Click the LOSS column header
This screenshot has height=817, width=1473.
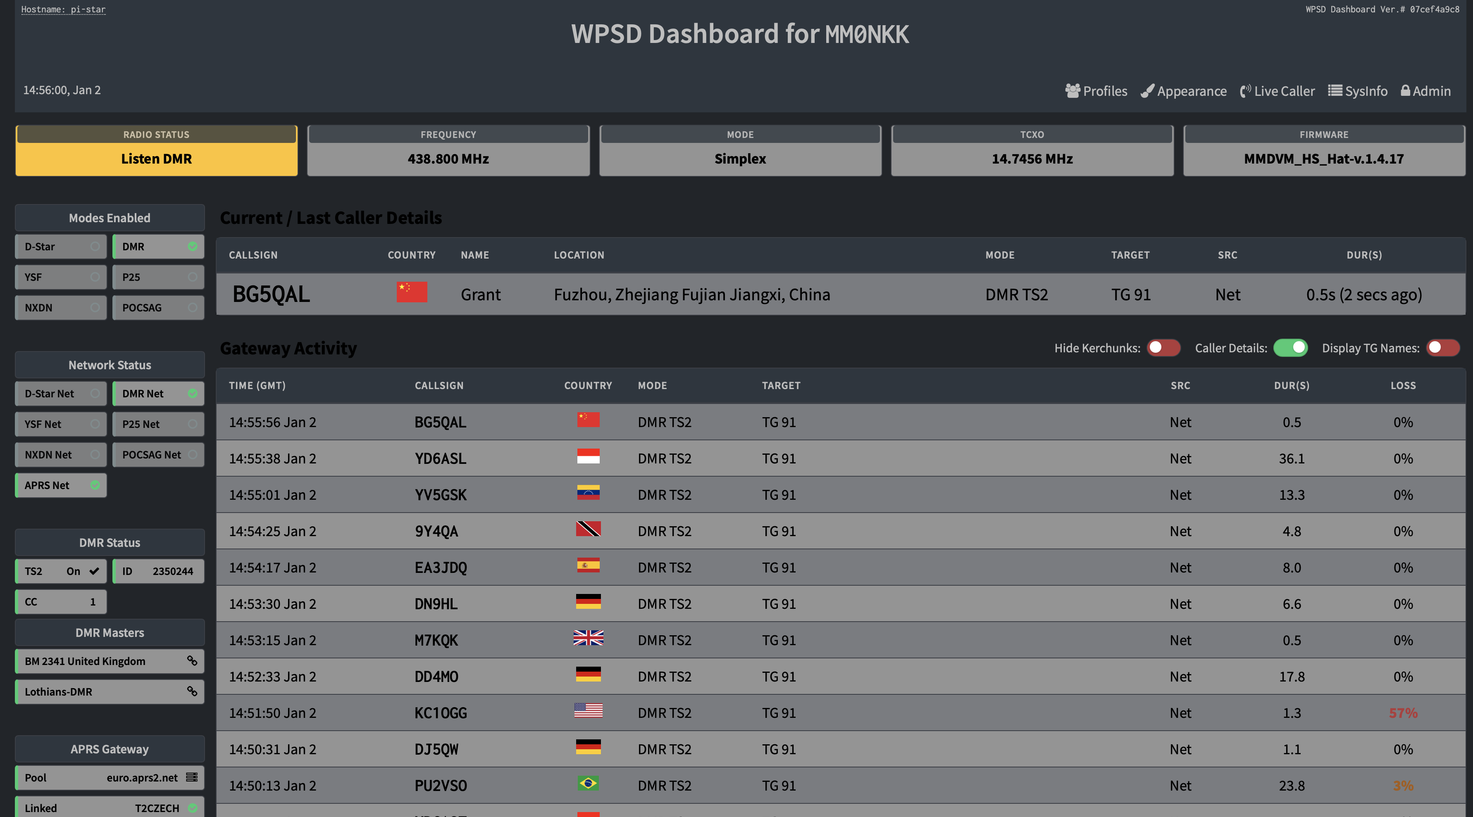1403,385
